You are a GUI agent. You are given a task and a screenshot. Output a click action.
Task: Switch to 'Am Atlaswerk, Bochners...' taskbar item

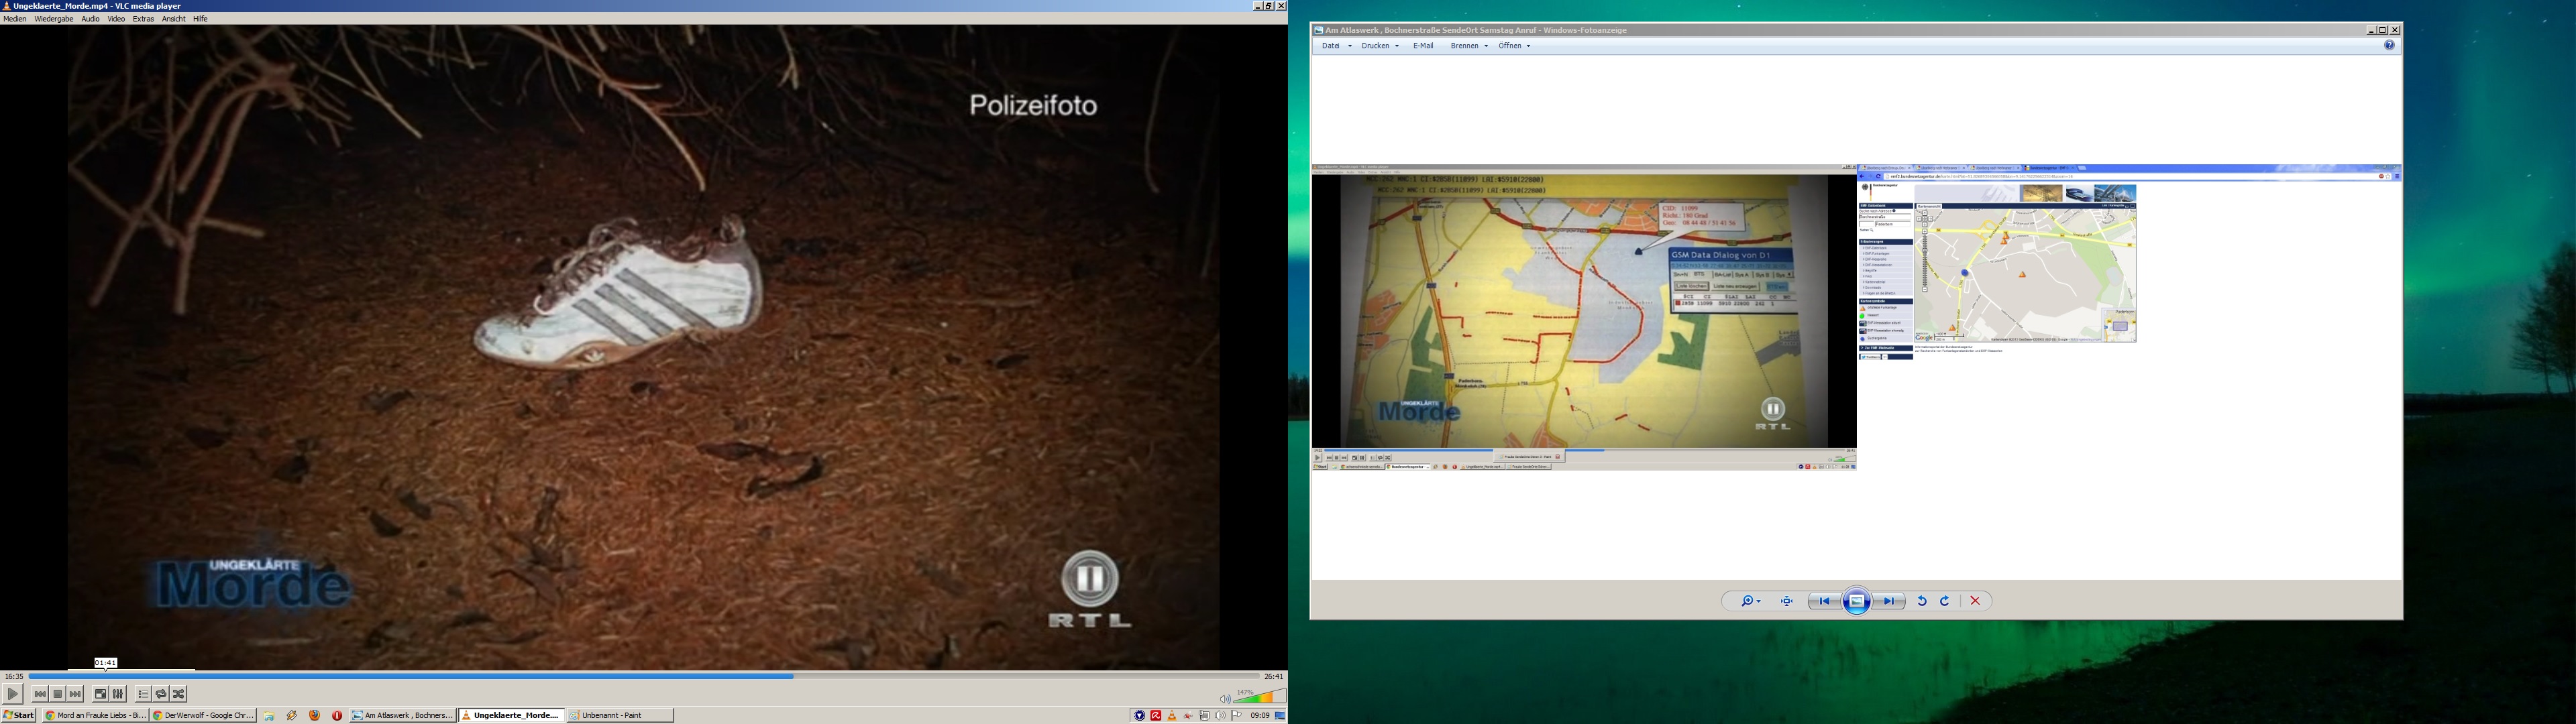point(403,715)
